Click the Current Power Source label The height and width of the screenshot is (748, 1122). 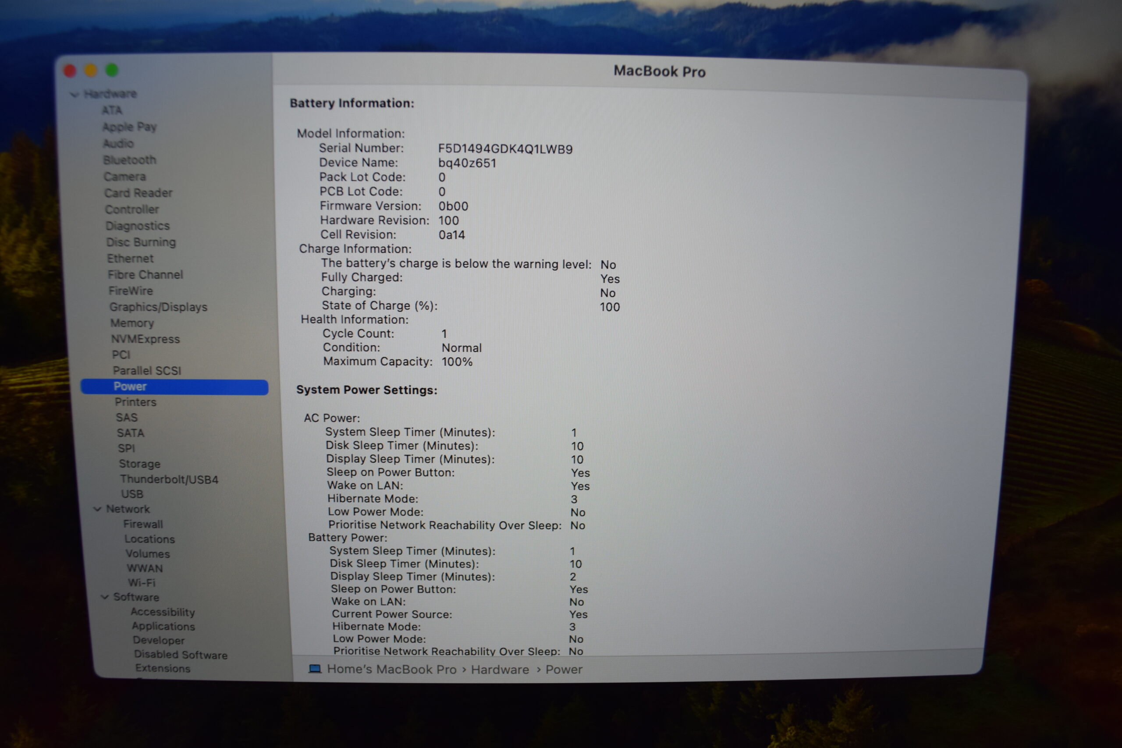392,614
